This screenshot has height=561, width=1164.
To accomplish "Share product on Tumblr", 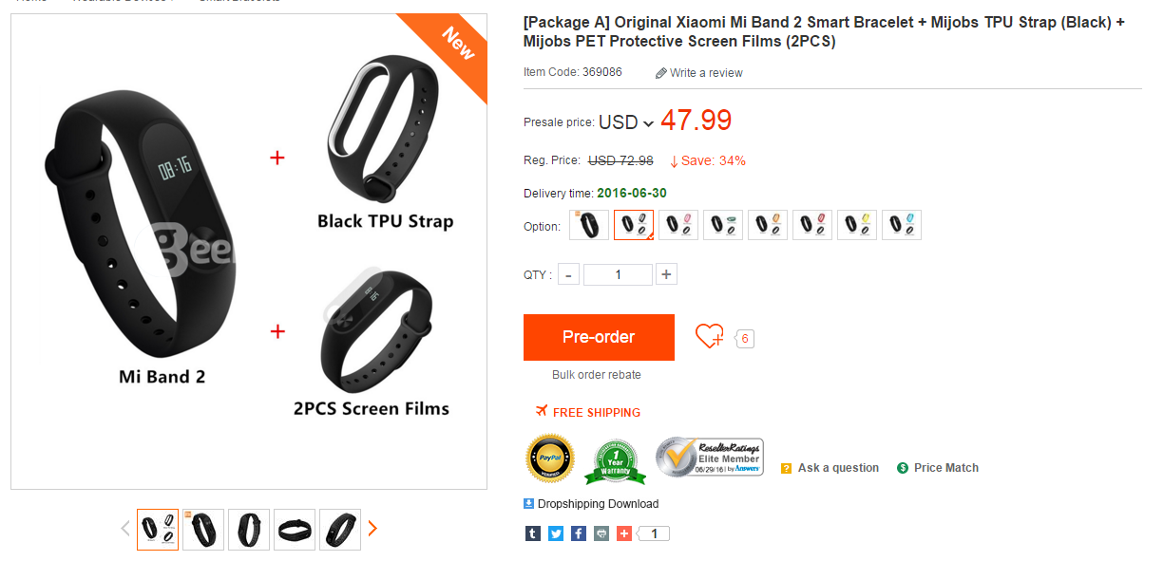I will click(533, 533).
